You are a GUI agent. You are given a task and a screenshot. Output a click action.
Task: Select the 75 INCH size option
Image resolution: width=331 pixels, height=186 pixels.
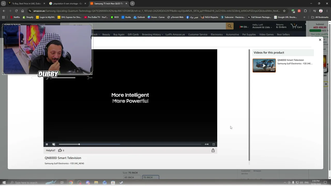pos(151,177)
